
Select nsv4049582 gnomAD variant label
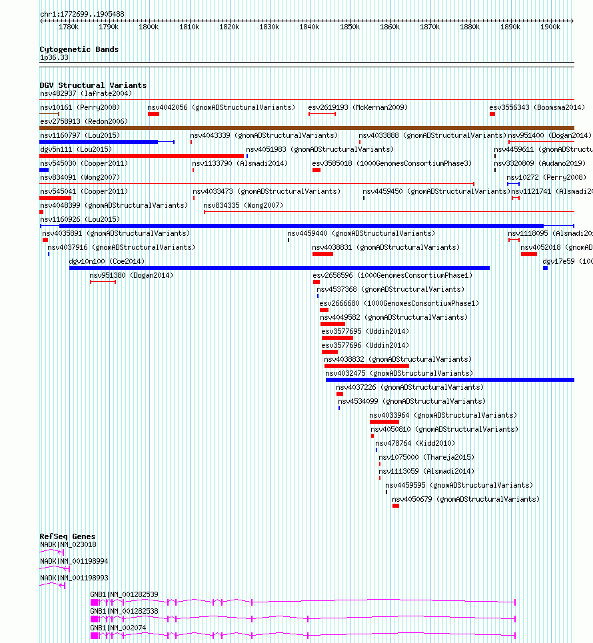tap(394, 317)
